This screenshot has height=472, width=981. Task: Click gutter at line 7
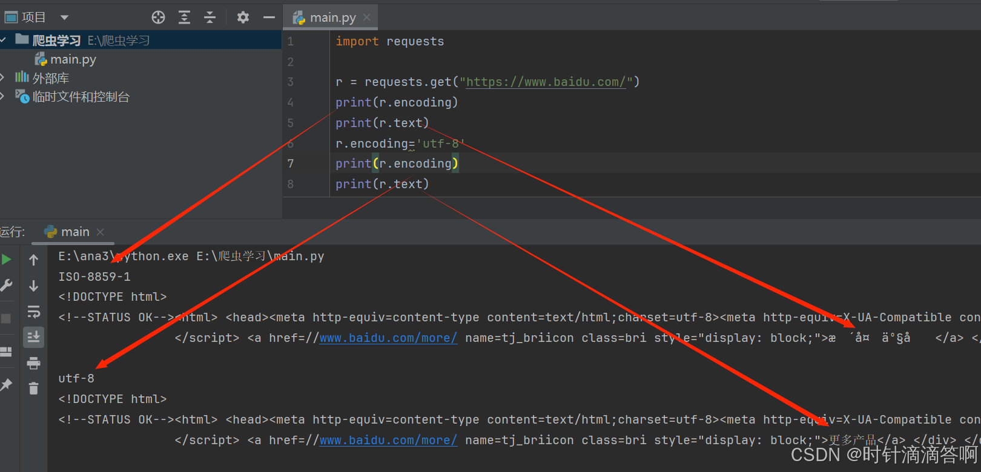[291, 163]
